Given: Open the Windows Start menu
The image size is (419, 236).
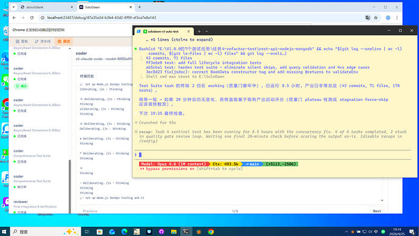Looking at the screenshot, I should coord(4,232).
